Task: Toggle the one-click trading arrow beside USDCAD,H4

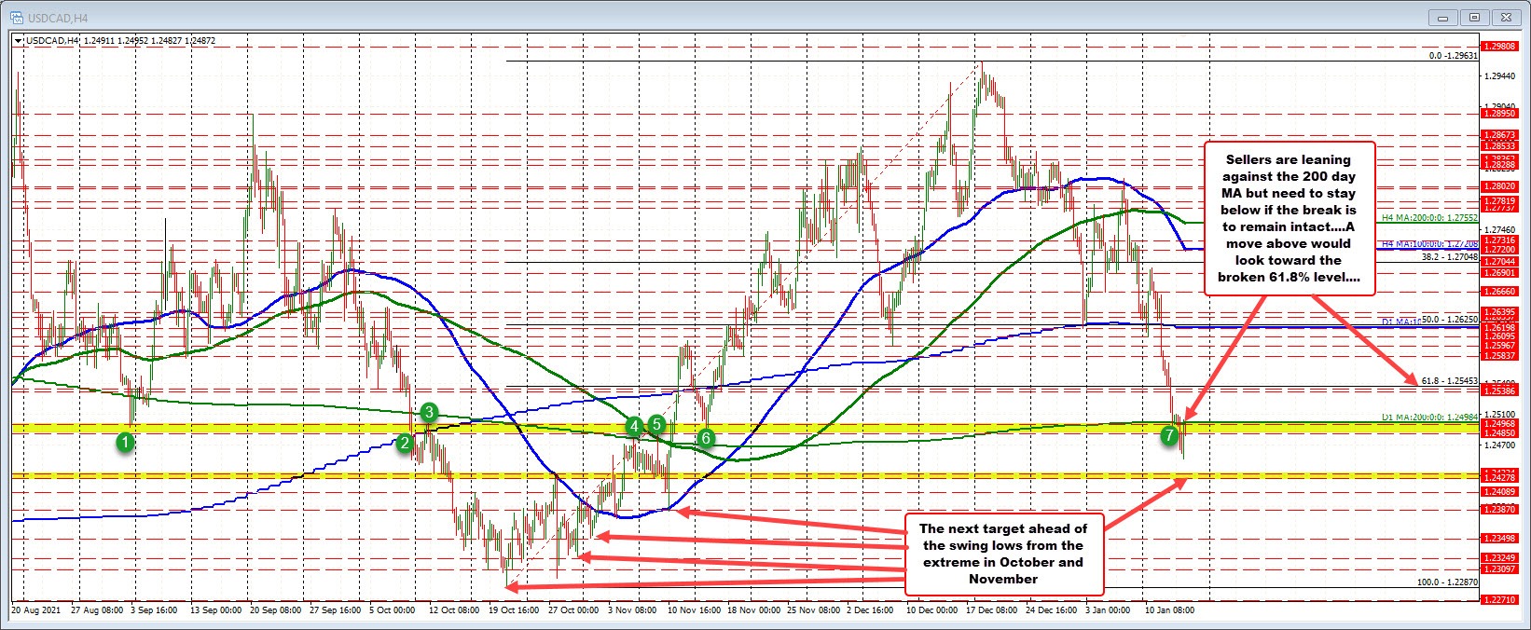Action: coord(19,41)
